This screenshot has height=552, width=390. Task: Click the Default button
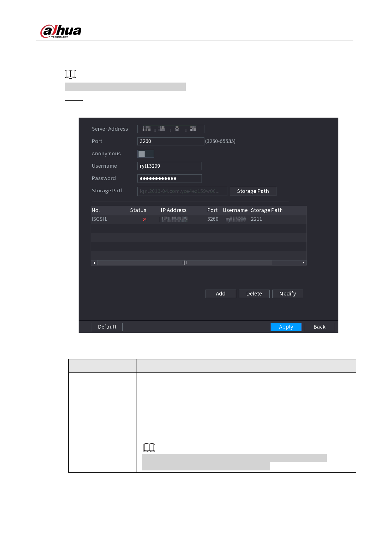point(107,327)
